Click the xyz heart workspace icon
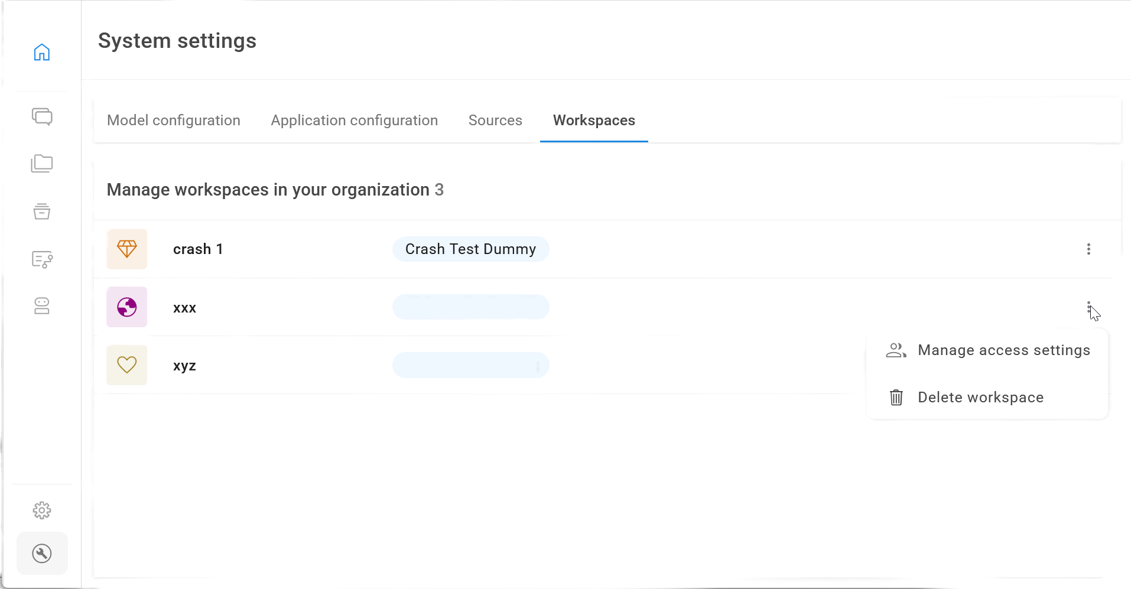This screenshot has height=589, width=1131. point(127,365)
